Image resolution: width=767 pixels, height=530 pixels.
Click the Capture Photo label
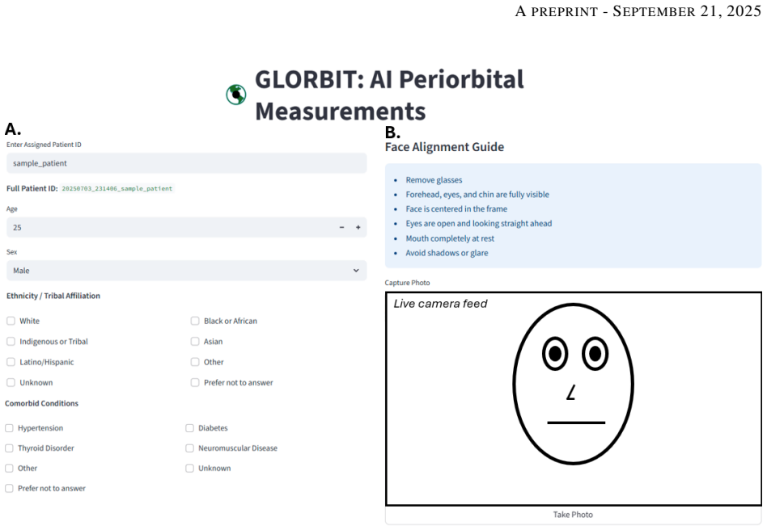click(x=407, y=283)
